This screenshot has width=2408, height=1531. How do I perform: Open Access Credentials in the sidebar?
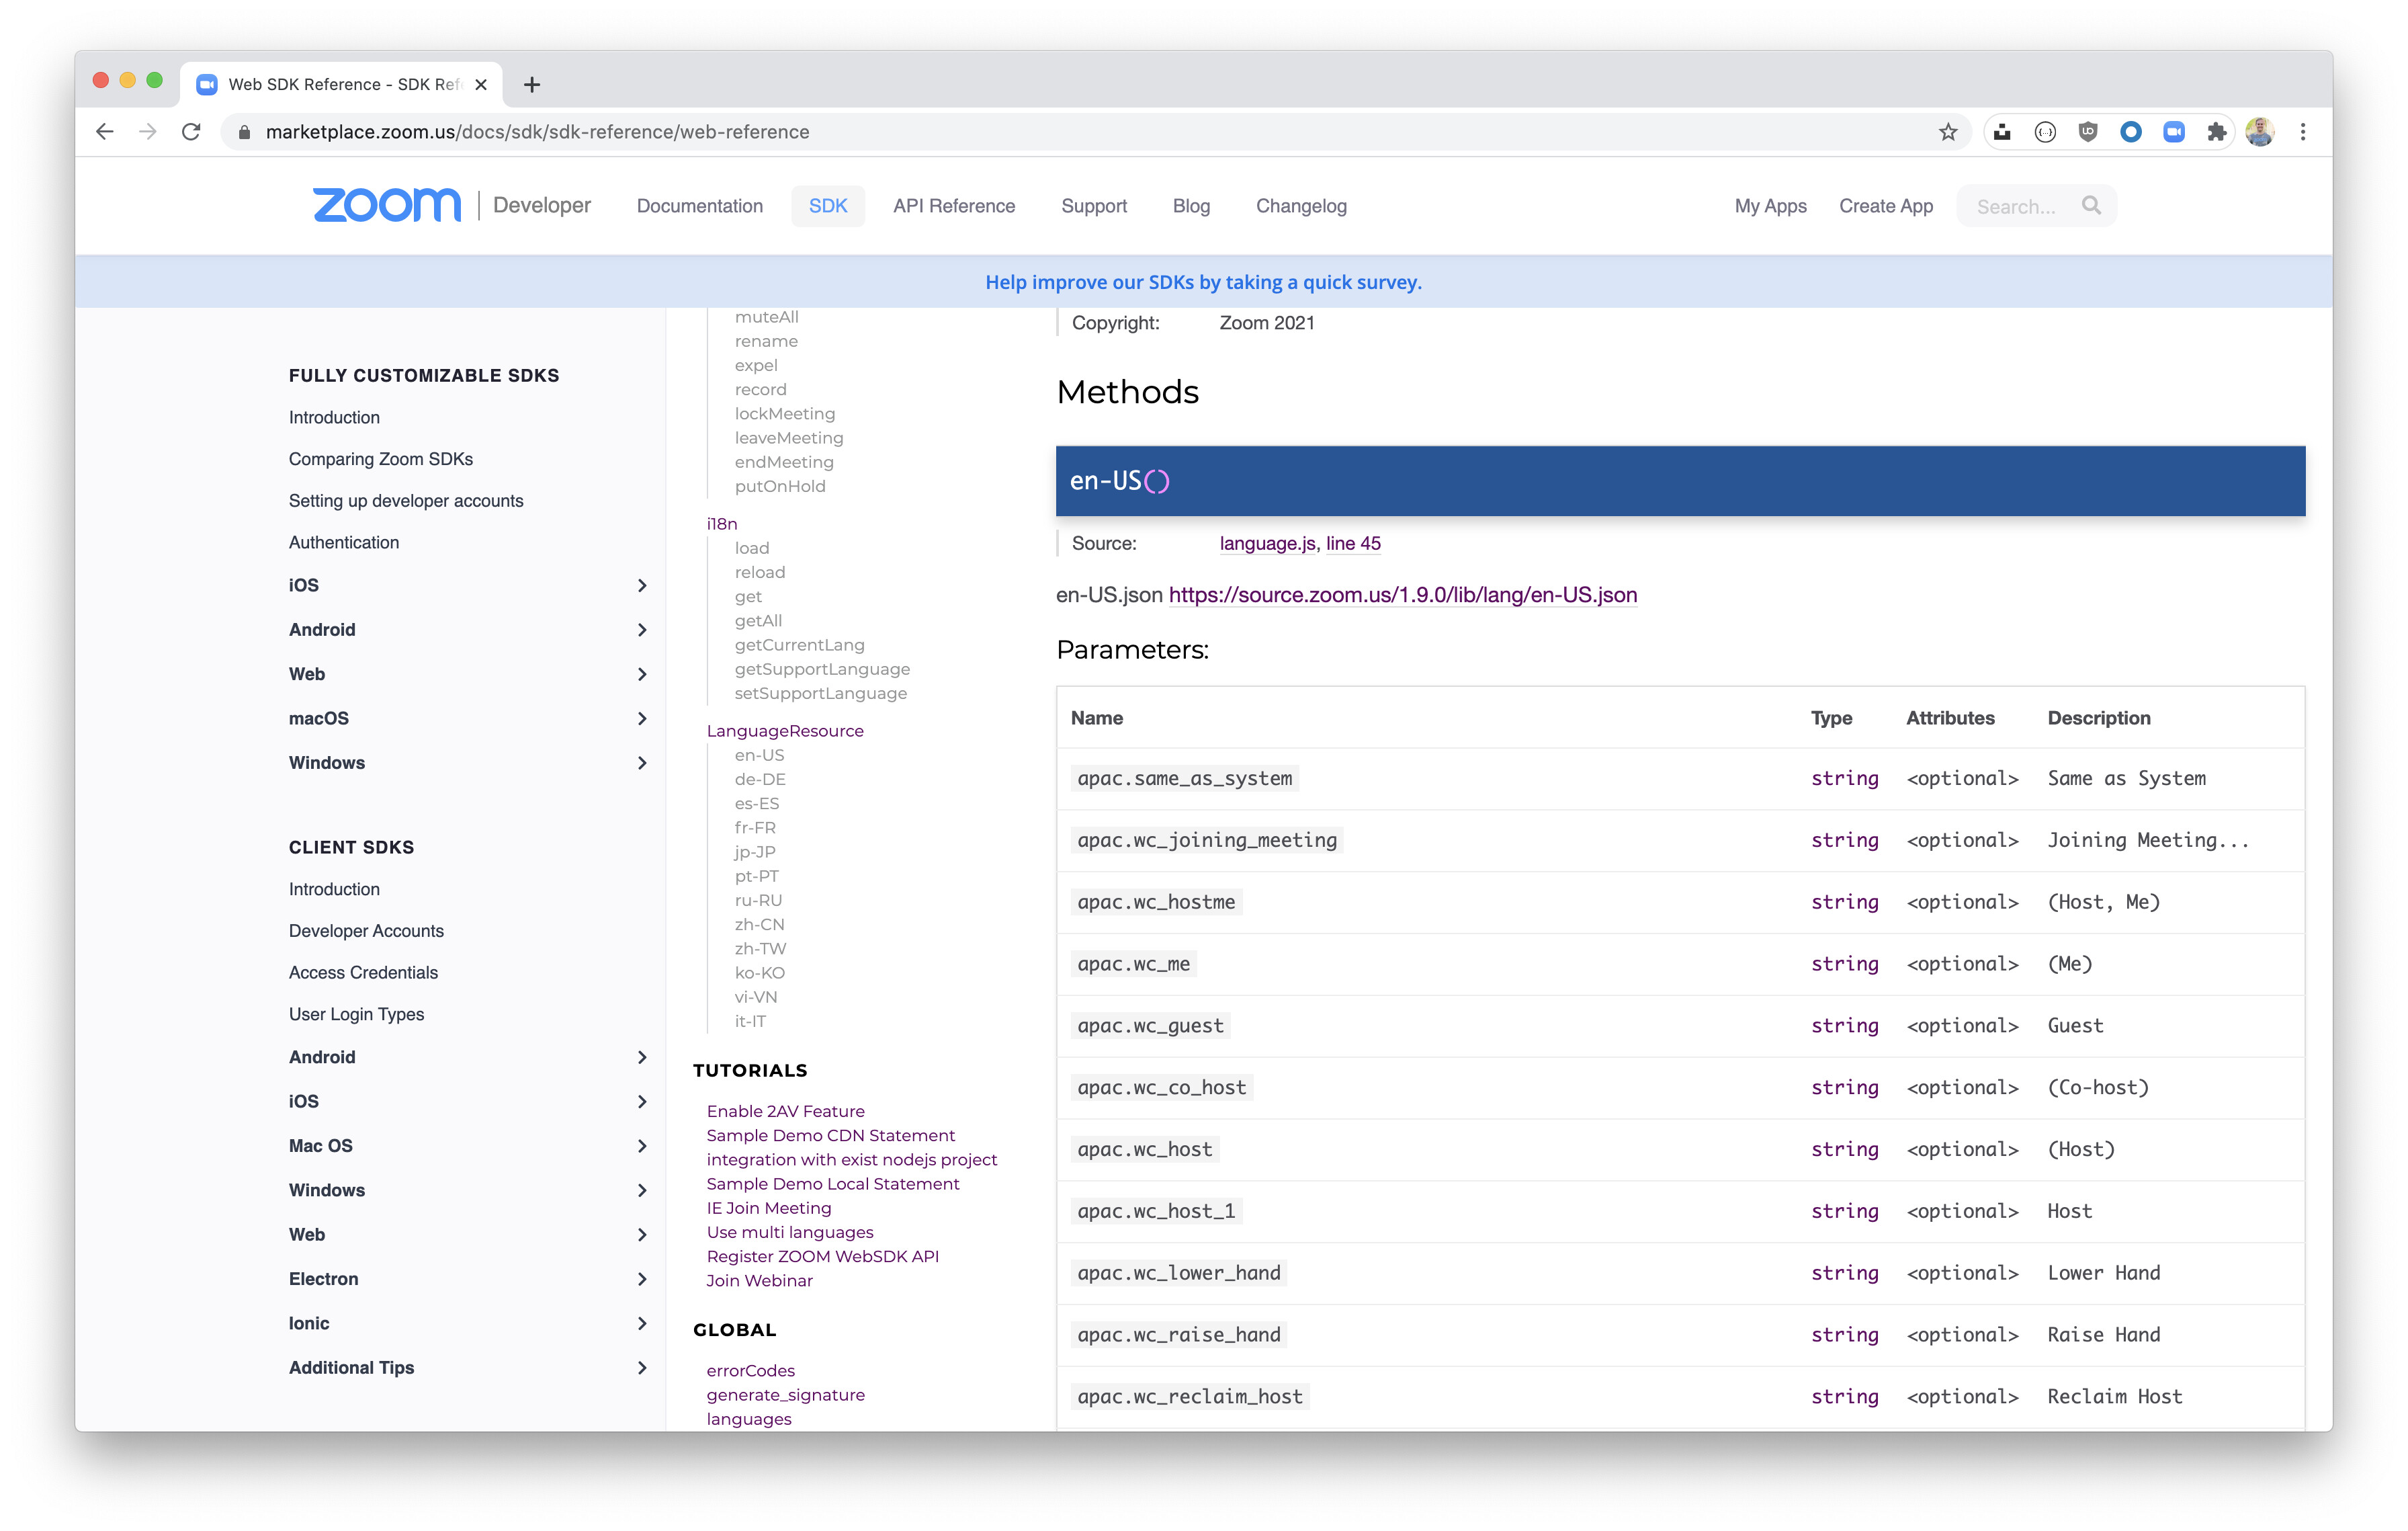[x=363, y=972]
